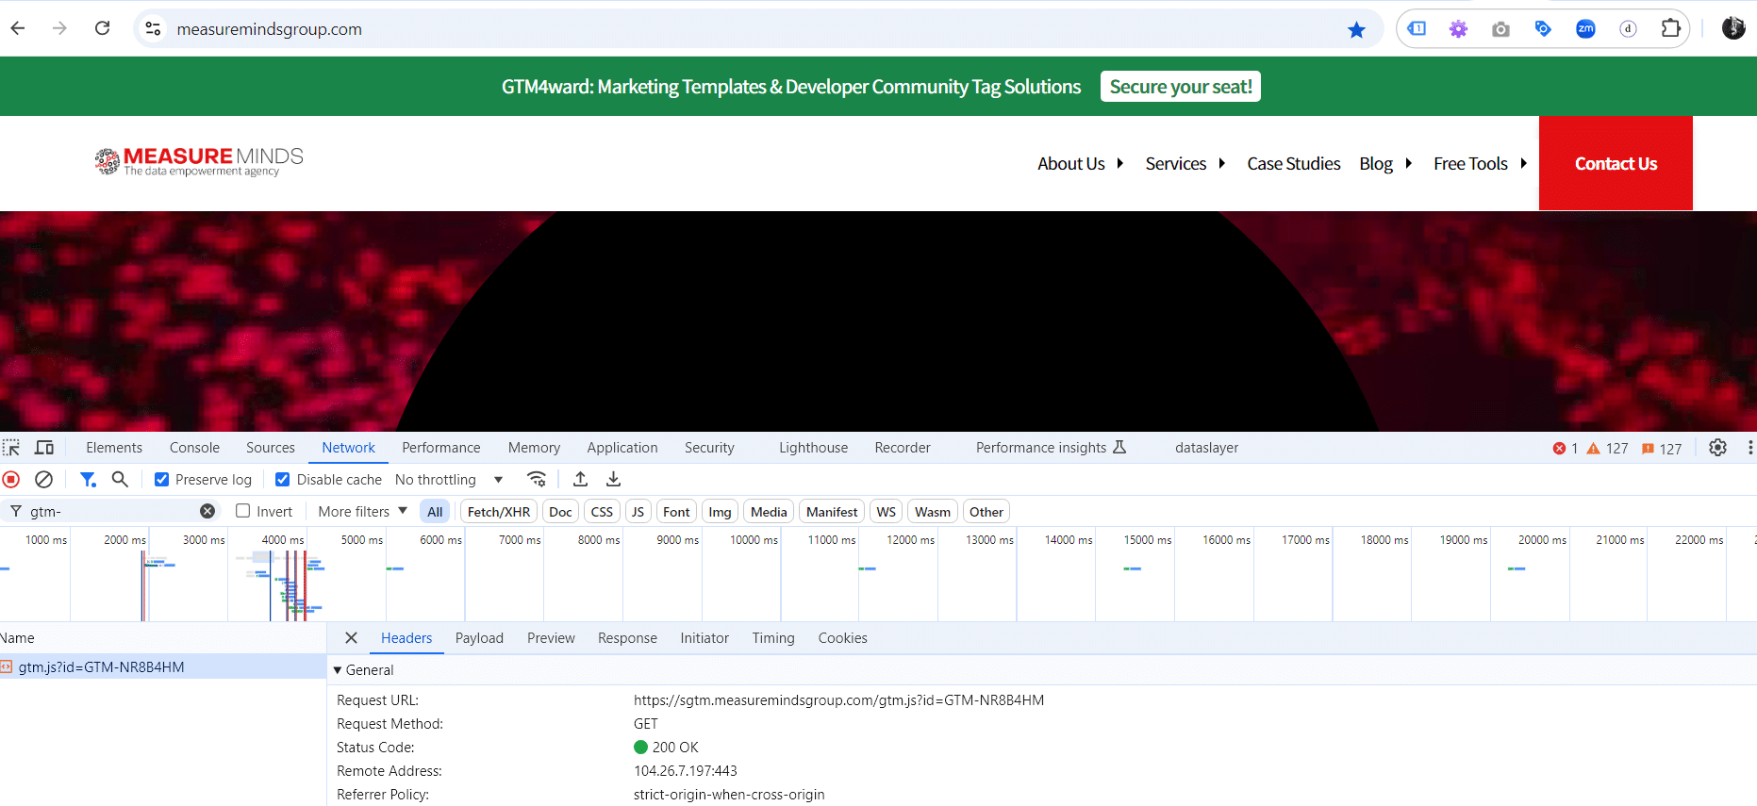Switch to the Console panel
Screen dimensions: 1757x806
pos(194,448)
